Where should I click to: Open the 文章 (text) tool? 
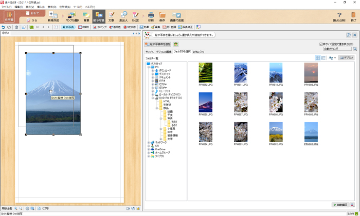[x=111, y=16]
